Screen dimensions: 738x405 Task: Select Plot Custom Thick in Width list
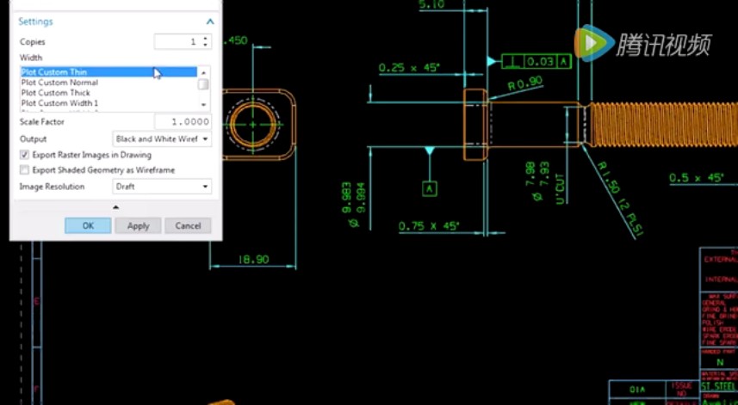click(x=55, y=93)
